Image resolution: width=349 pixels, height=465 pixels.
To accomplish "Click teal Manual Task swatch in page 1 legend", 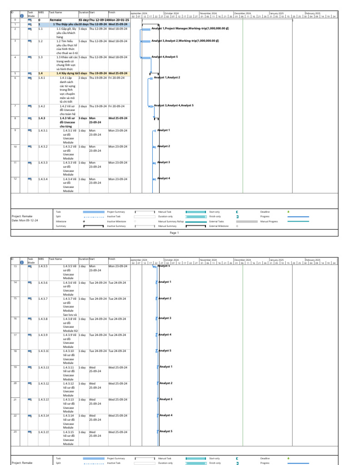I will pyautogui.click(x=196, y=212).
